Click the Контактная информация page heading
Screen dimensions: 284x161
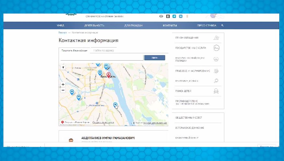click(89, 40)
